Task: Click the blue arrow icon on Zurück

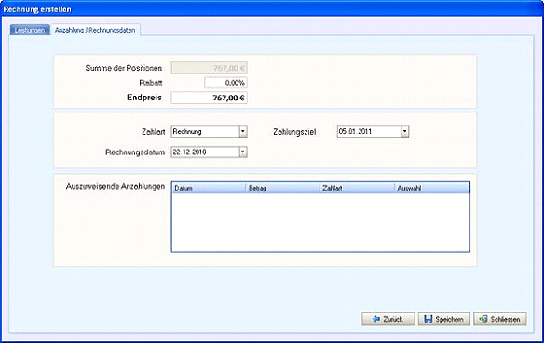Action: click(376, 319)
